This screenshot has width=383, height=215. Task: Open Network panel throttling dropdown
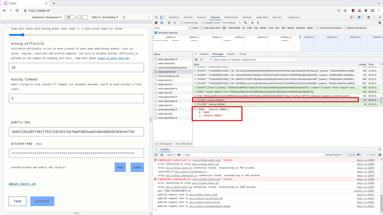pyautogui.click(x=231, y=23)
